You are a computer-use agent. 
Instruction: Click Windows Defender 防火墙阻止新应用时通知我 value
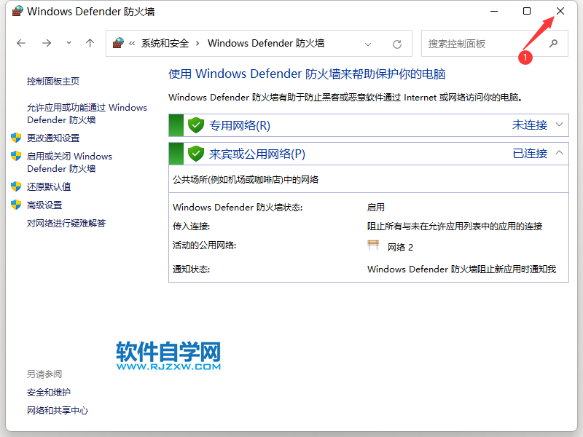pyautogui.click(x=461, y=269)
